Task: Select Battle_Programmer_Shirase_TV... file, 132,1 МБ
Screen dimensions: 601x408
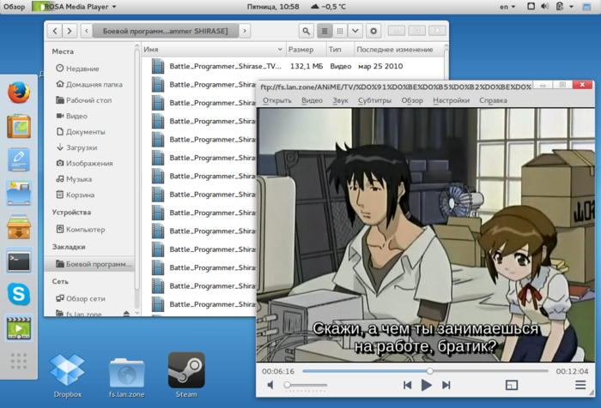Action: coord(293,66)
